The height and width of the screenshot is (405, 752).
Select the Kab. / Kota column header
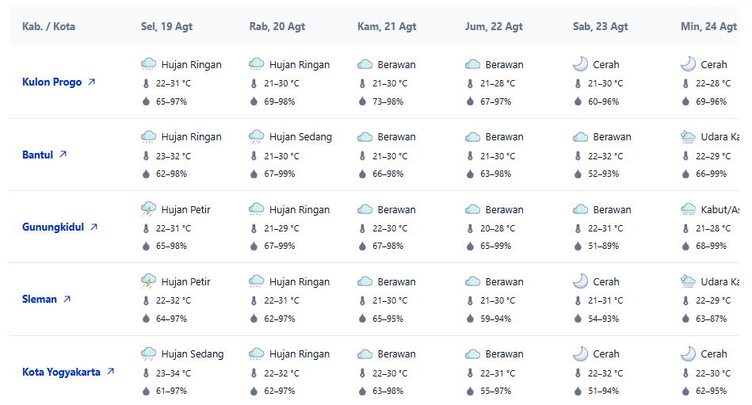[48, 26]
